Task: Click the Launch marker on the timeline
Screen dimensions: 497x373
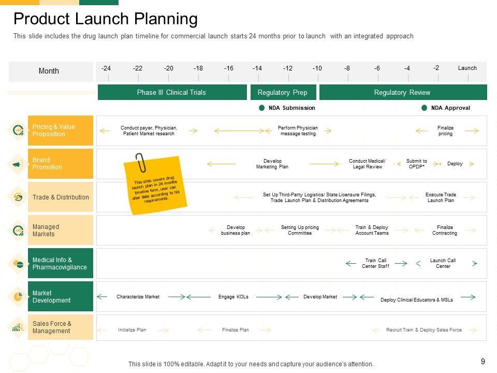Action: click(467, 68)
